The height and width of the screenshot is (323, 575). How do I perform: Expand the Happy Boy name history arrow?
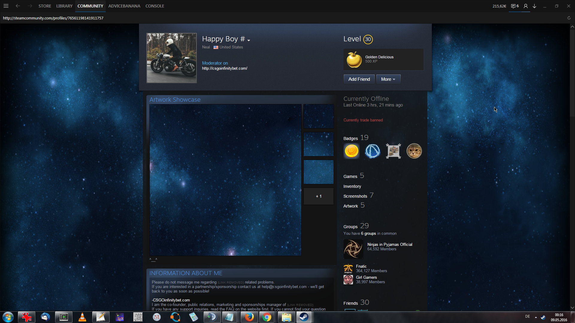pyautogui.click(x=249, y=40)
